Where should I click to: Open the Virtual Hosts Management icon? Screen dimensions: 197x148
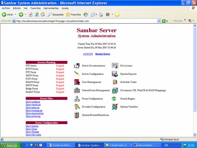(77, 90)
